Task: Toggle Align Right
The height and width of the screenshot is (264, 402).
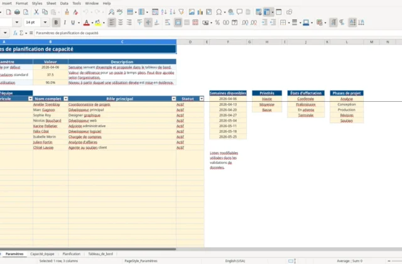Action: pos(129,23)
